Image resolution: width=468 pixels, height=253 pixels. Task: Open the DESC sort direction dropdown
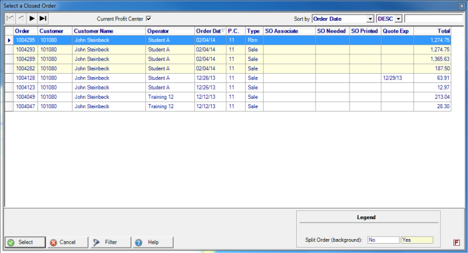398,19
